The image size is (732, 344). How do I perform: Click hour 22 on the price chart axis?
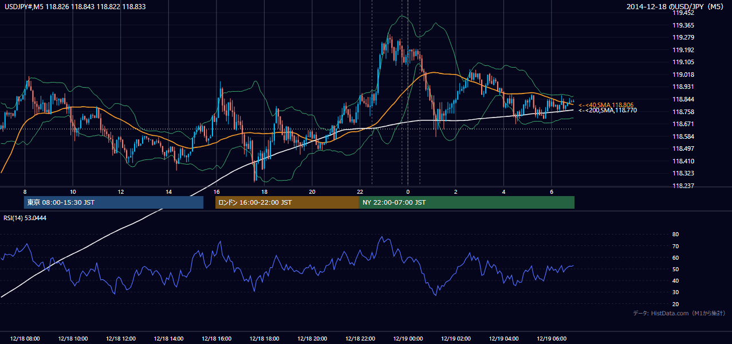(360, 191)
